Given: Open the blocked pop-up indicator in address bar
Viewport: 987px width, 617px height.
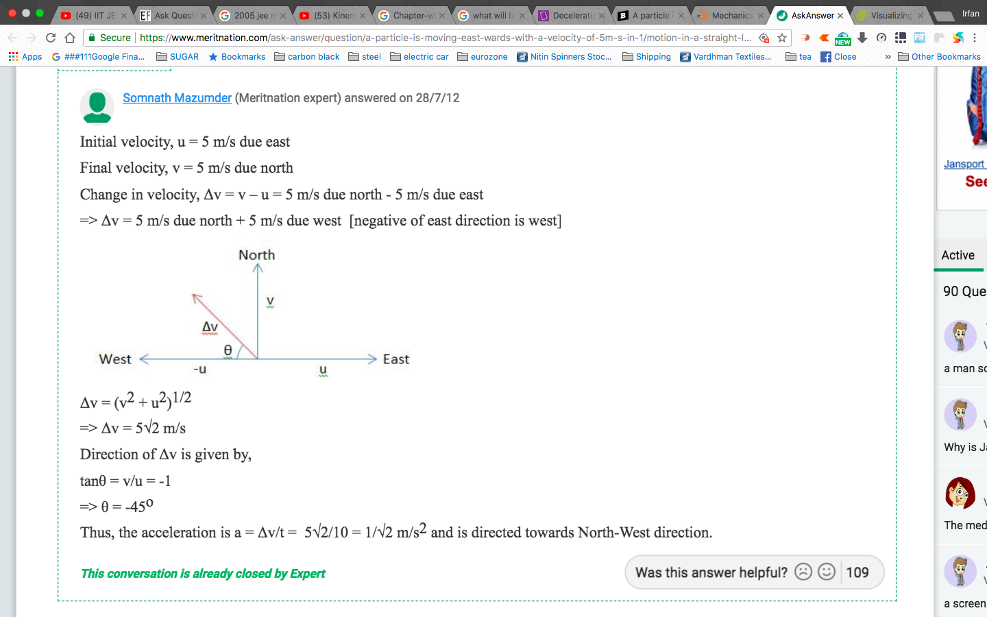Looking at the screenshot, I should pyautogui.click(x=764, y=38).
